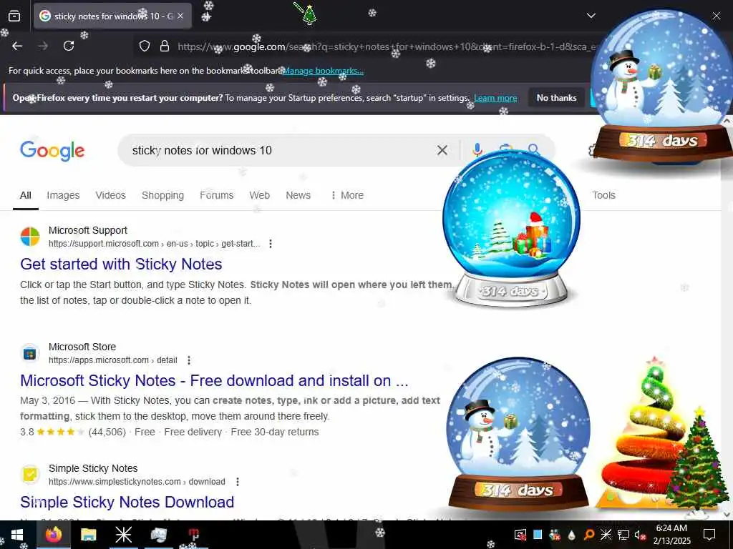733x549 pixels.
Task: Click into the Google search box
Action: pyautogui.click(x=281, y=150)
